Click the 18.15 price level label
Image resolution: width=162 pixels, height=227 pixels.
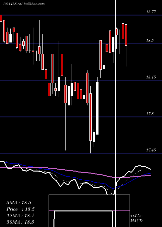coord(151,77)
